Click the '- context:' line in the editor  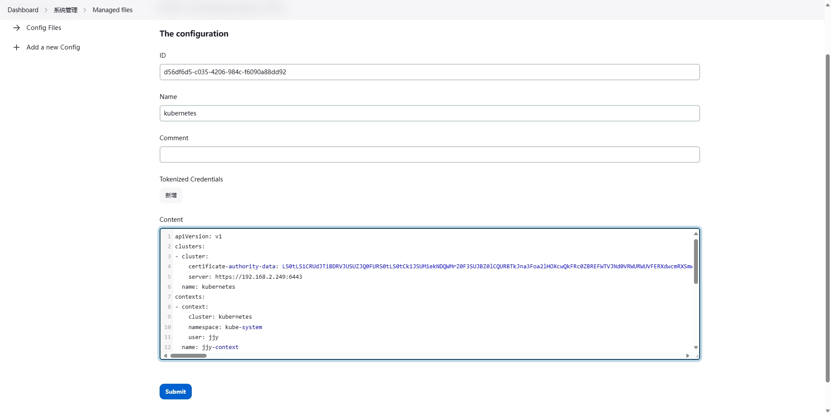tap(192, 307)
